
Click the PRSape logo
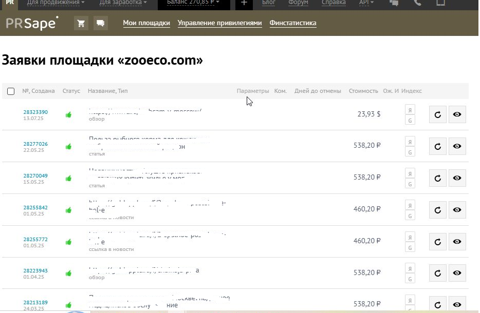click(32, 23)
